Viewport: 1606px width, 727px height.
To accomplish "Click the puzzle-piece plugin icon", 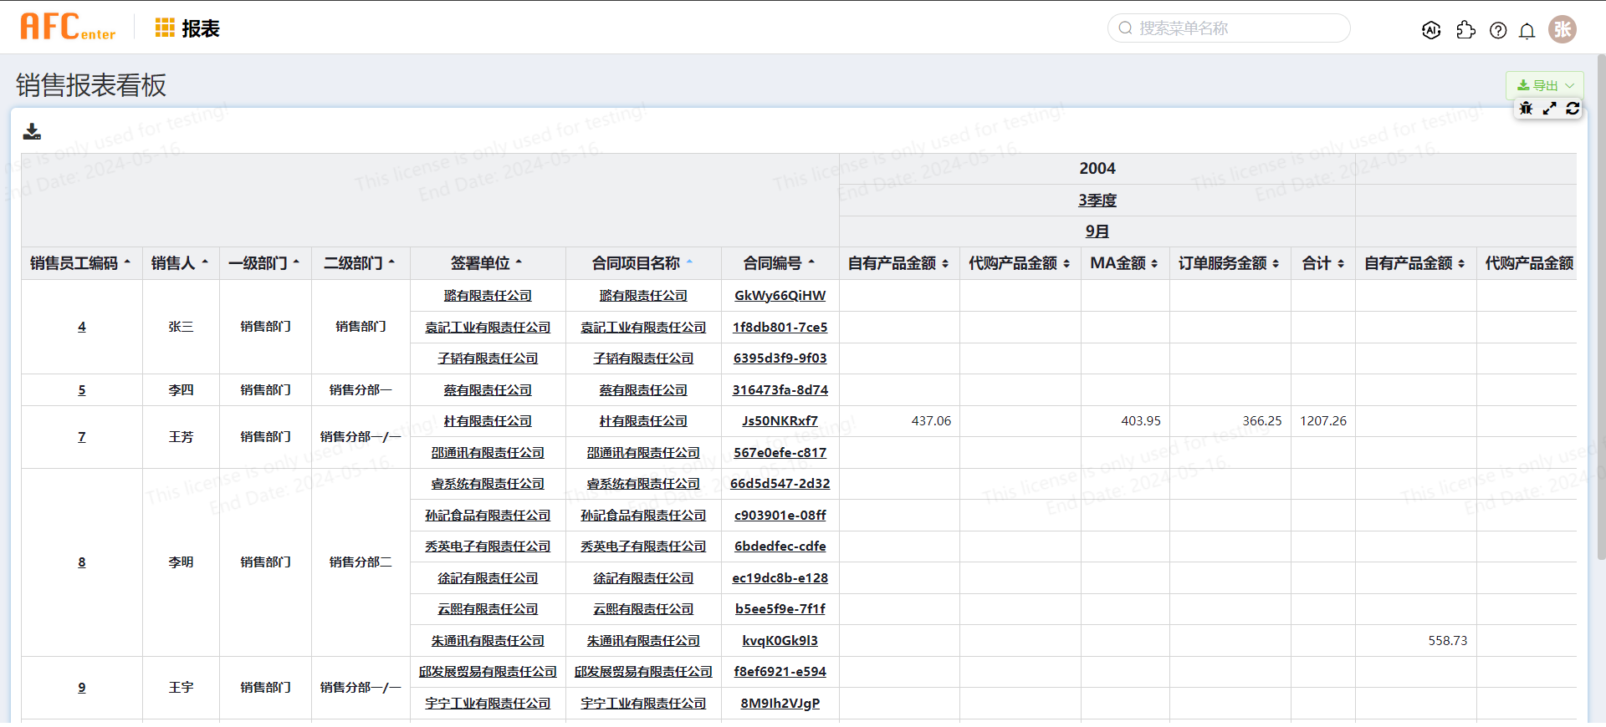I will (x=1465, y=30).
